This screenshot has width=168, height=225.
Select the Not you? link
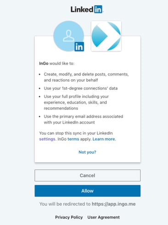click(x=87, y=152)
